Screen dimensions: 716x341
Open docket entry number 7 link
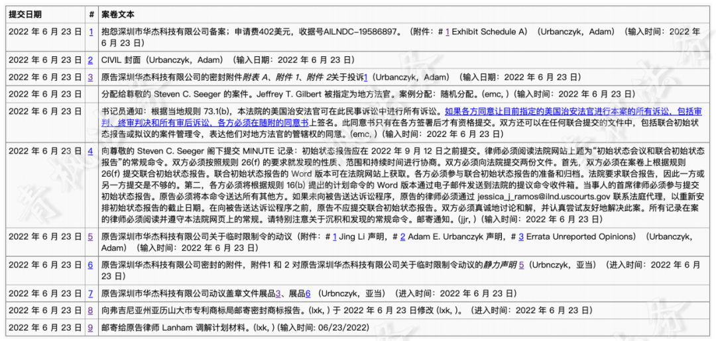[x=91, y=293]
